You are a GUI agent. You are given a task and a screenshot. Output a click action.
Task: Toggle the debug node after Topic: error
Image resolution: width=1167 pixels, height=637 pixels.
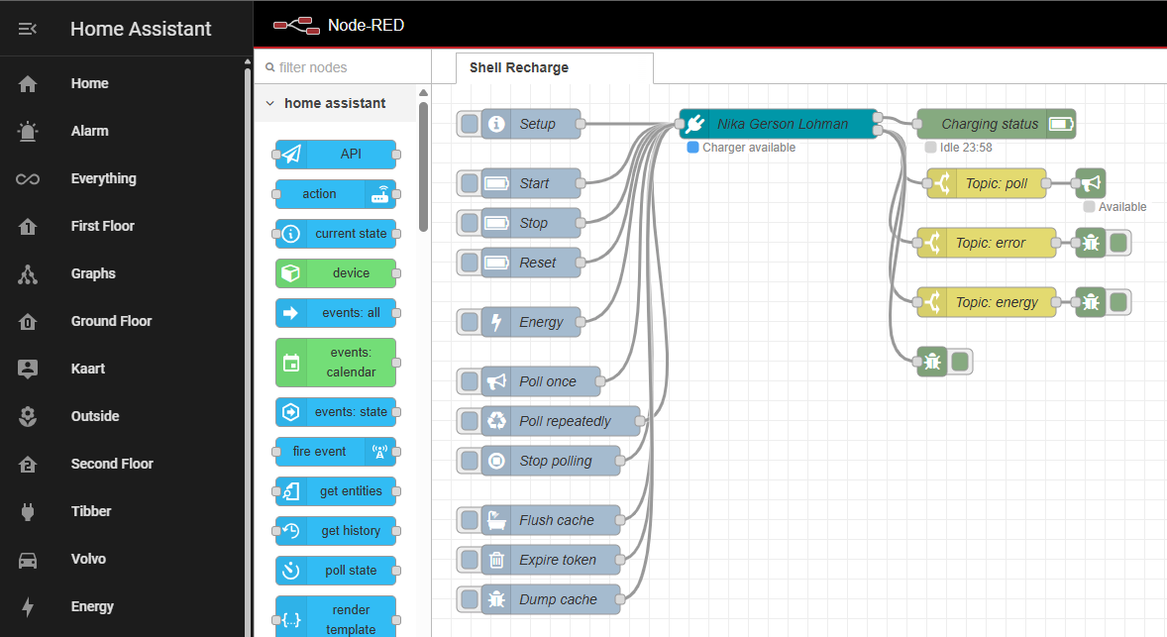pyautogui.click(x=1118, y=243)
